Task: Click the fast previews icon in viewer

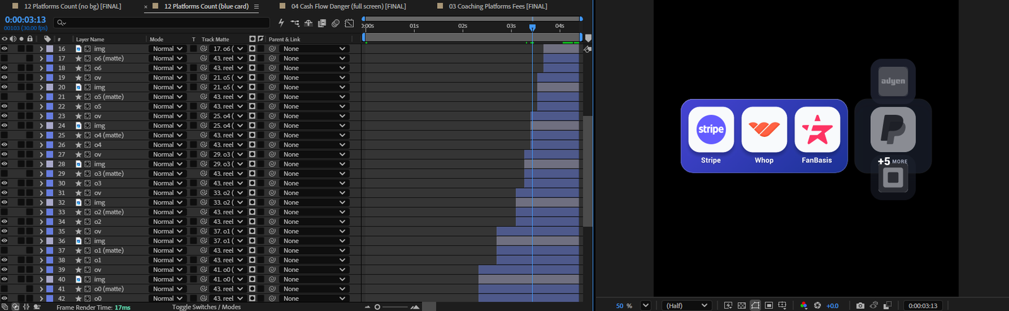Action: pos(728,305)
